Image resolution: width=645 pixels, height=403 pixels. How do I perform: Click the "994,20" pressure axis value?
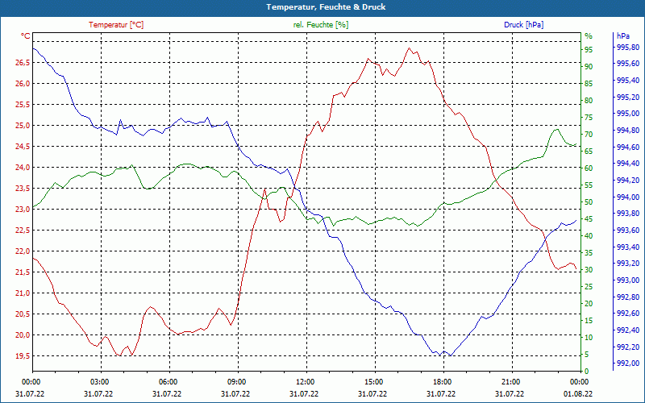click(628, 181)
